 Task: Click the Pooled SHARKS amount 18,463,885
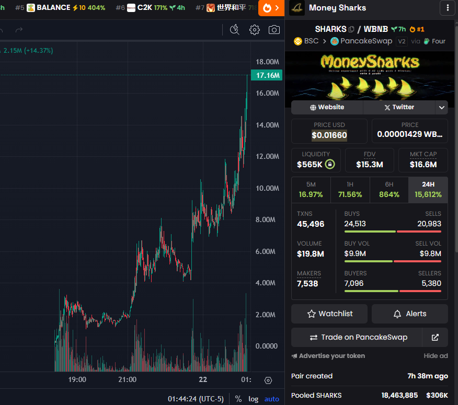[x=399, y=396]
